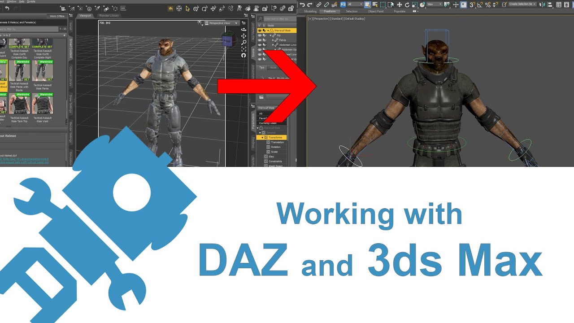
Task: Click the DAZ new camera icon
Action: coord(63,9)
